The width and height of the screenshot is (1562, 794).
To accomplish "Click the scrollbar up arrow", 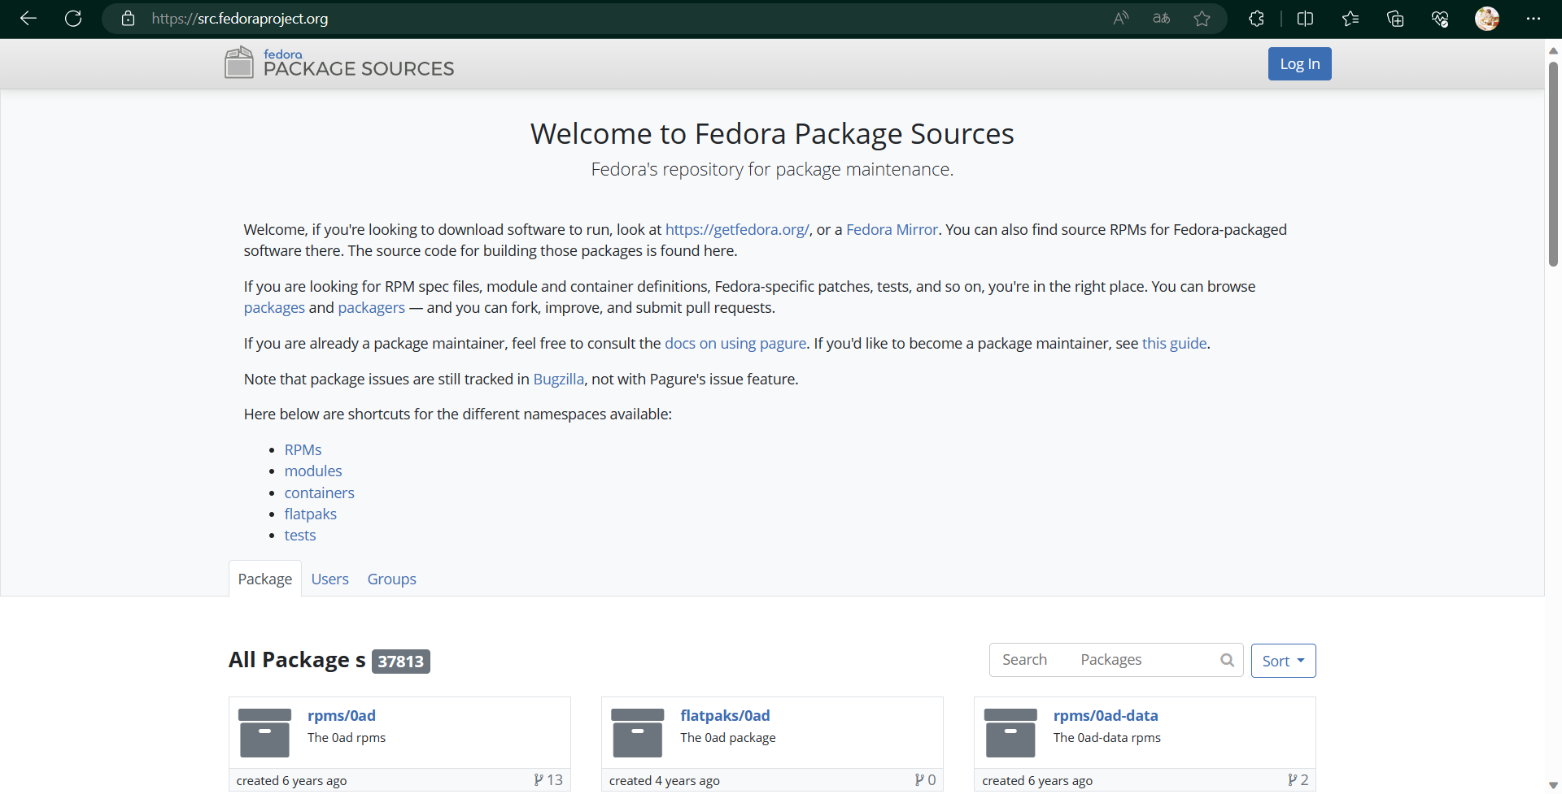I will (x=1553, y=50).
